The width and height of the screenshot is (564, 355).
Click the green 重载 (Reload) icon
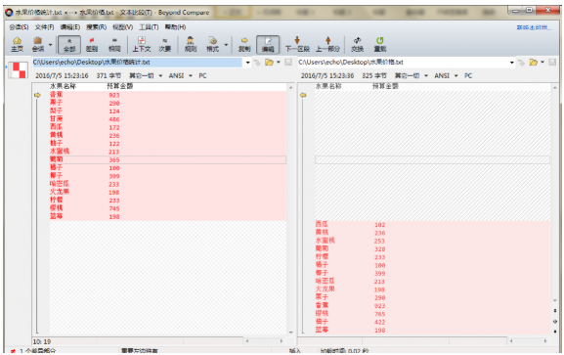380,44
